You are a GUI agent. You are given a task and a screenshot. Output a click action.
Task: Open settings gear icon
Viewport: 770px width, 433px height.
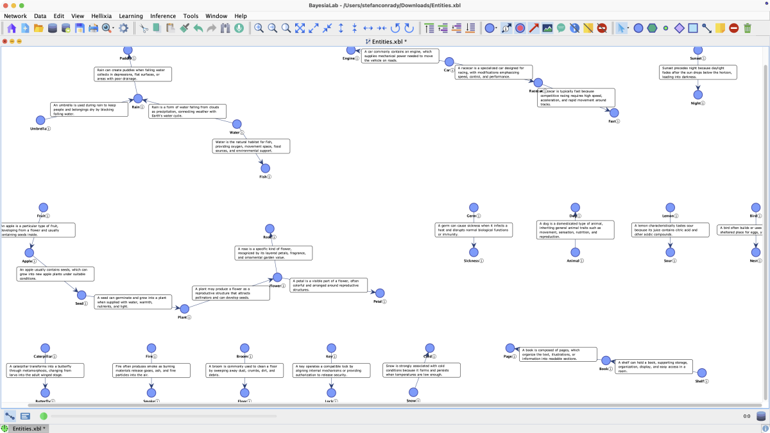(x=124, y=28)
